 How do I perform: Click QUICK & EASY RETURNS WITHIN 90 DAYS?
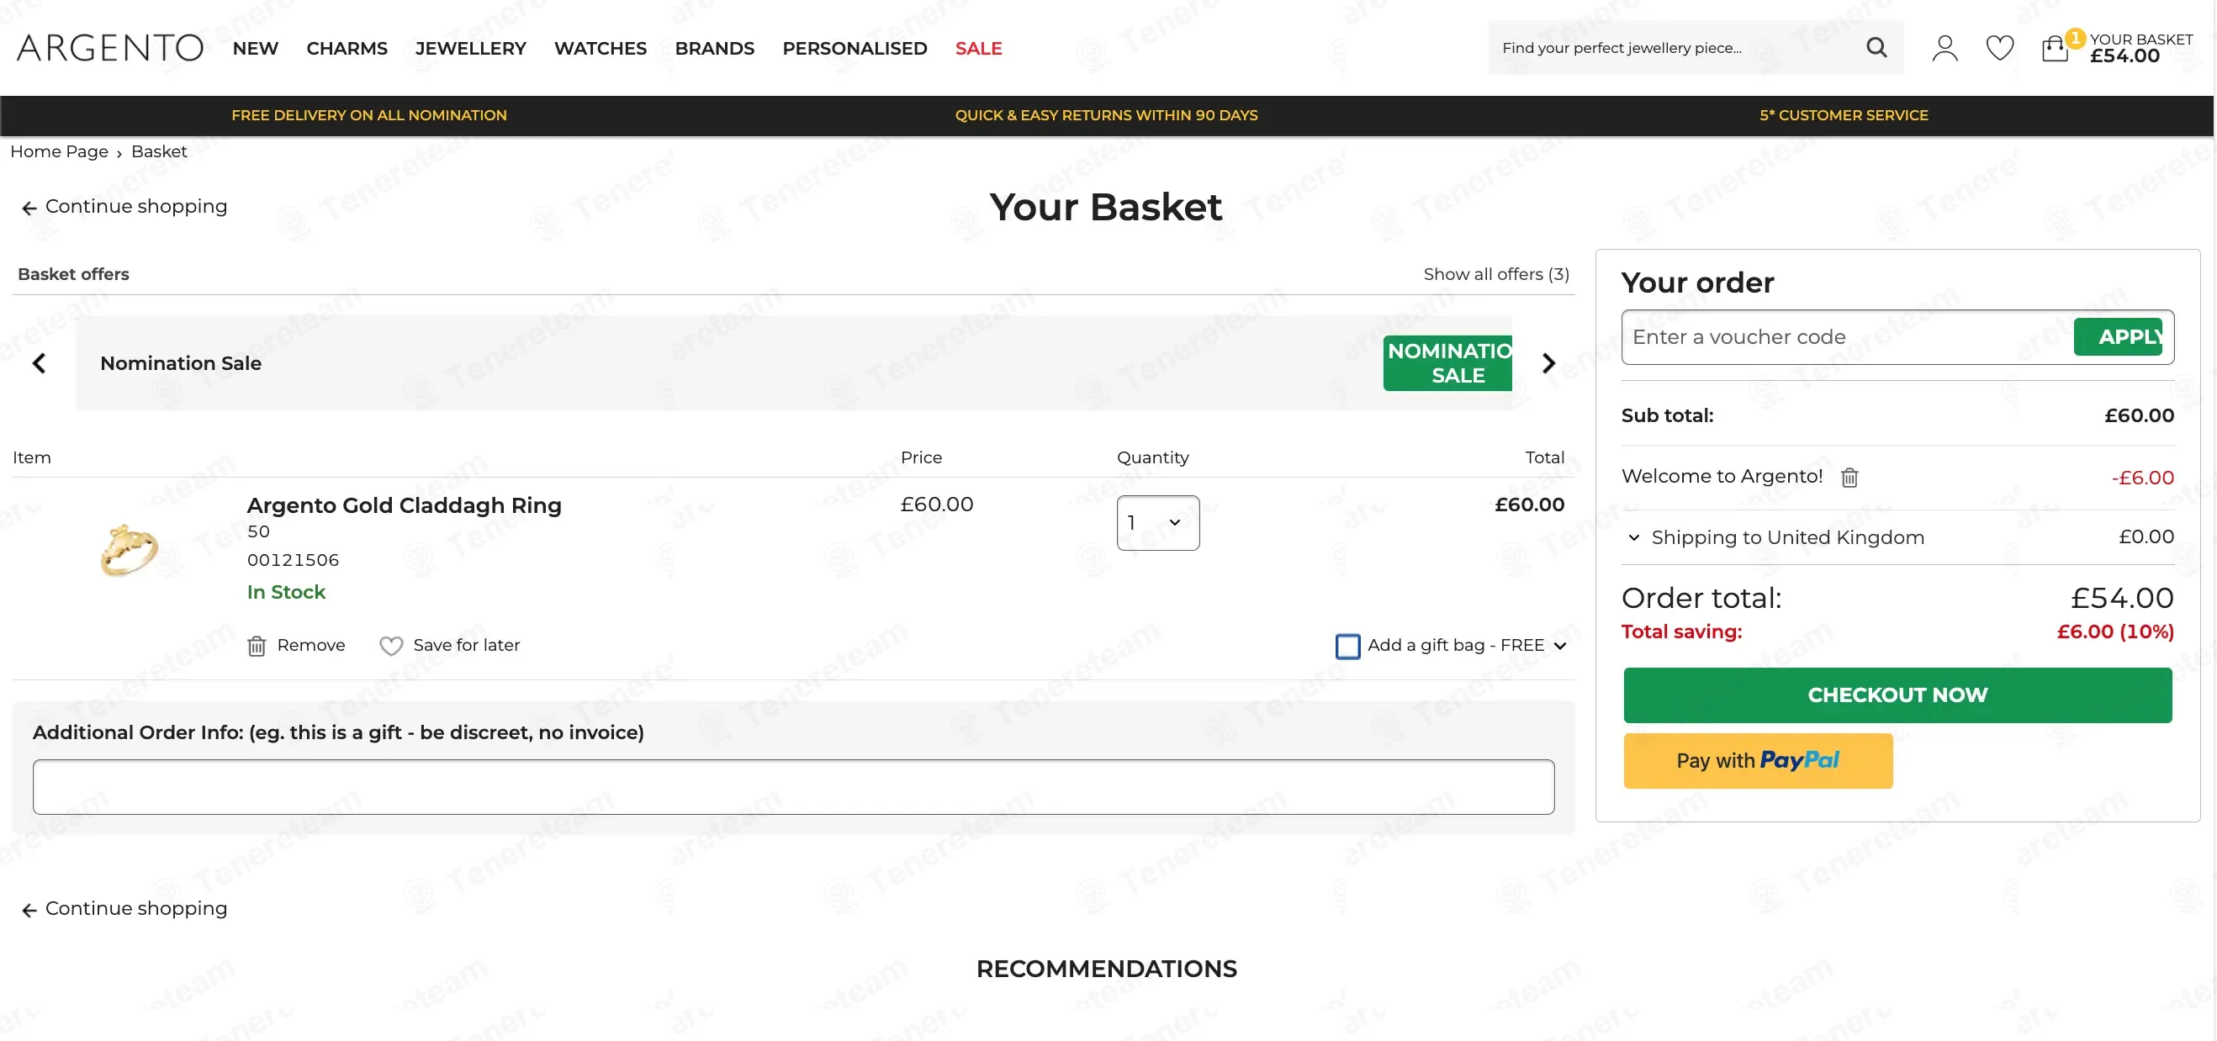click(x=1107, y=115)
